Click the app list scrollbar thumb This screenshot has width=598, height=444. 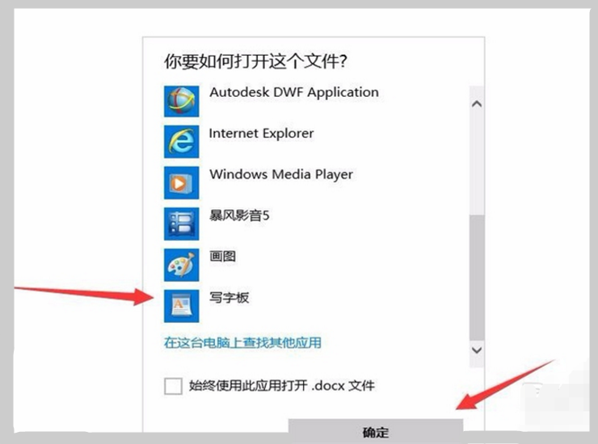pos(477,278)
